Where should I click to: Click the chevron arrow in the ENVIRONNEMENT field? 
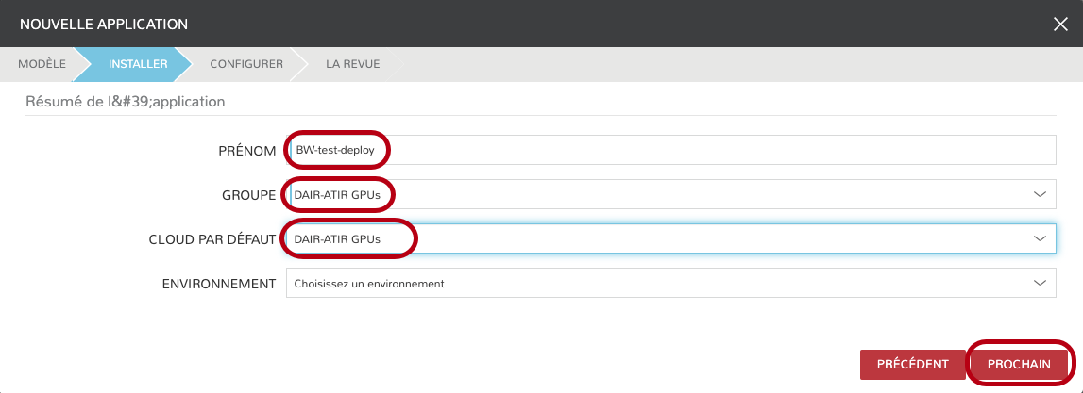(1040, 283)
